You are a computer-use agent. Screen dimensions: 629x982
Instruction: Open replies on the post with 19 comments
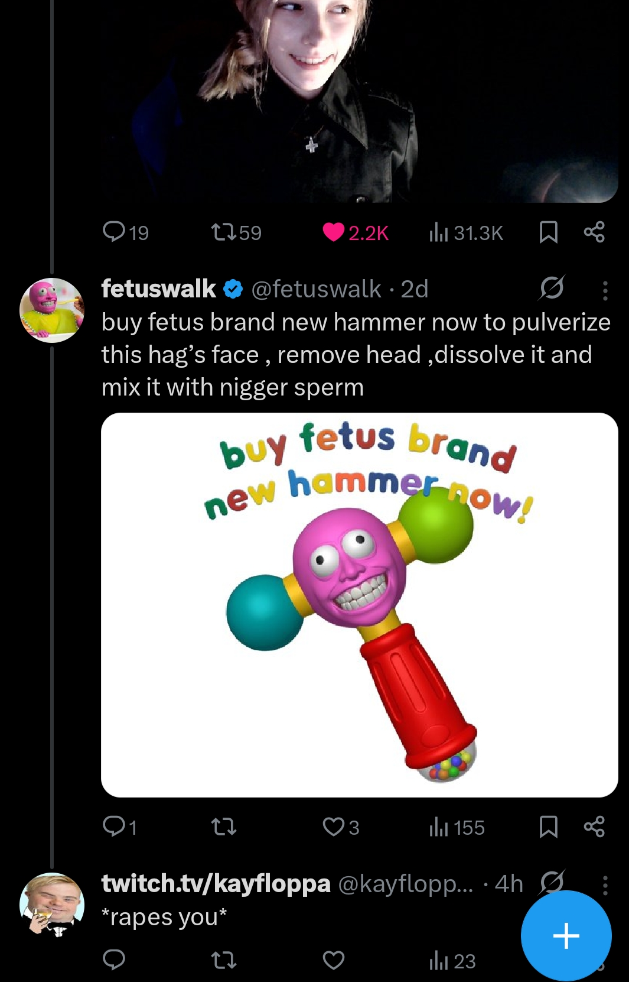click(x=125, y=232)
